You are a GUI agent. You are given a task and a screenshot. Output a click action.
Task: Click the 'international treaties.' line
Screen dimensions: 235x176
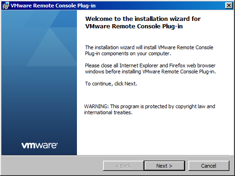pos(108,112)
